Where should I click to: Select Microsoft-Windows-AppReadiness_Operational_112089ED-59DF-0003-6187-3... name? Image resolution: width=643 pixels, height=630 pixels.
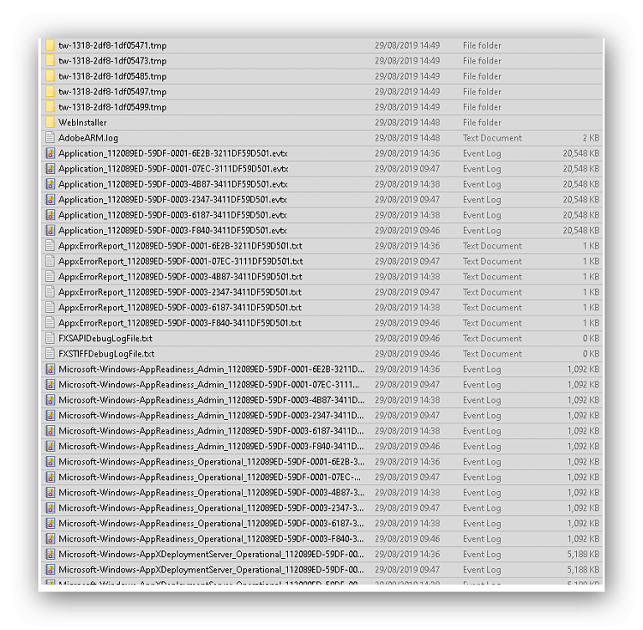(x=211, y=524)
